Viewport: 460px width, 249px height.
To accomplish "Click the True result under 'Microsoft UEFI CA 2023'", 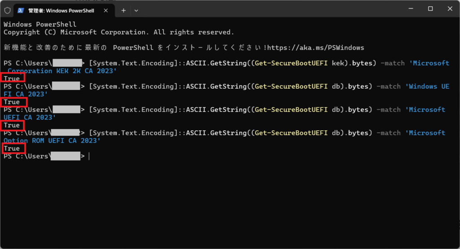I will click(12, 125).
